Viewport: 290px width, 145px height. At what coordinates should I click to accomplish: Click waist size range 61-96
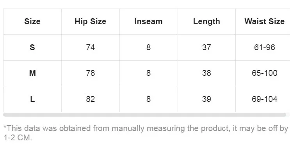tap(265, 47)
